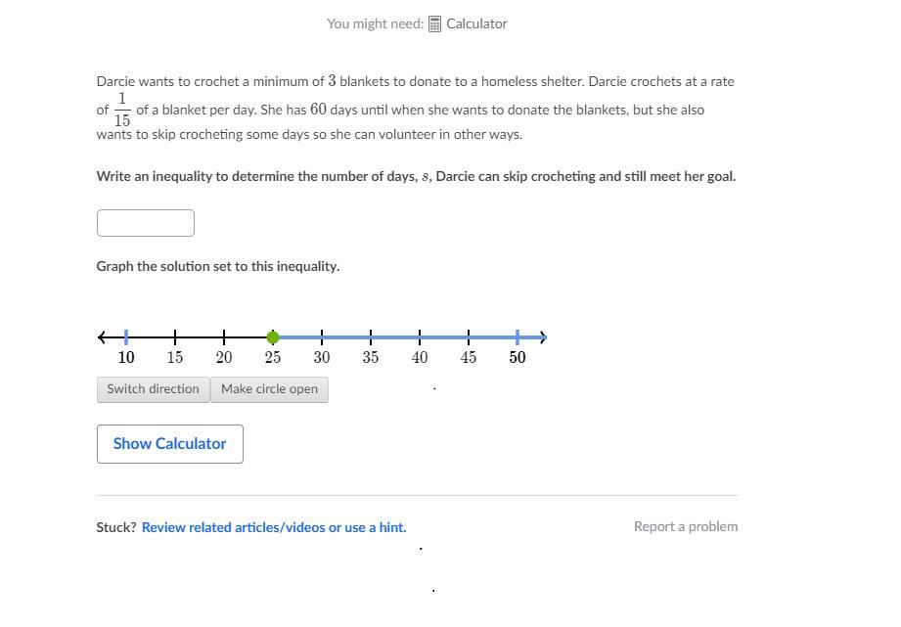Click the number line tick at 40
Image resolution: width=901 pixels, height=627 pixels.
pos(420,337)
